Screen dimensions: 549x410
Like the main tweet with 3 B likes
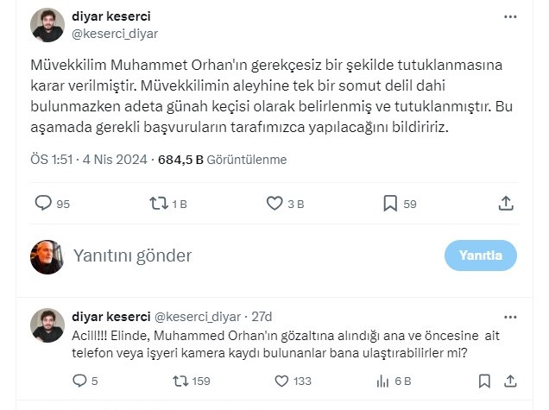pyautogui.click(x=274, y=204)
